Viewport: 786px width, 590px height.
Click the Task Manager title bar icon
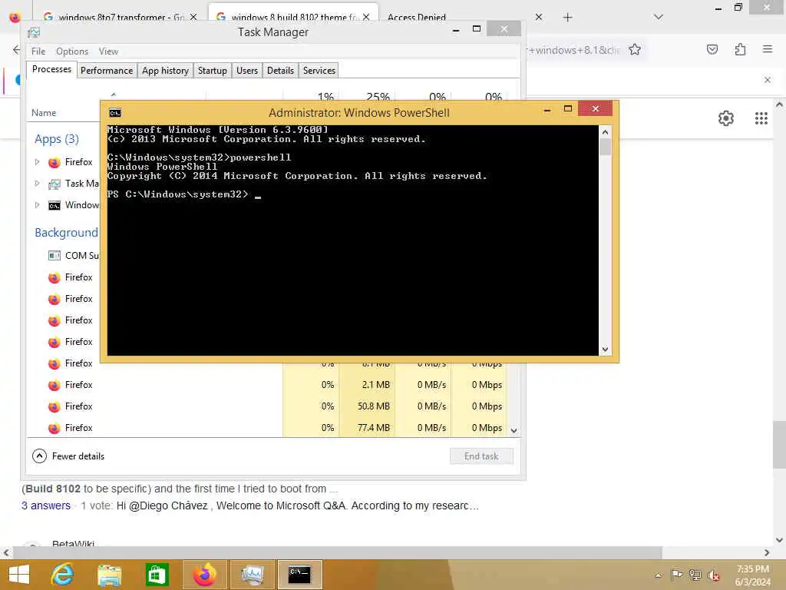(34, 32)
